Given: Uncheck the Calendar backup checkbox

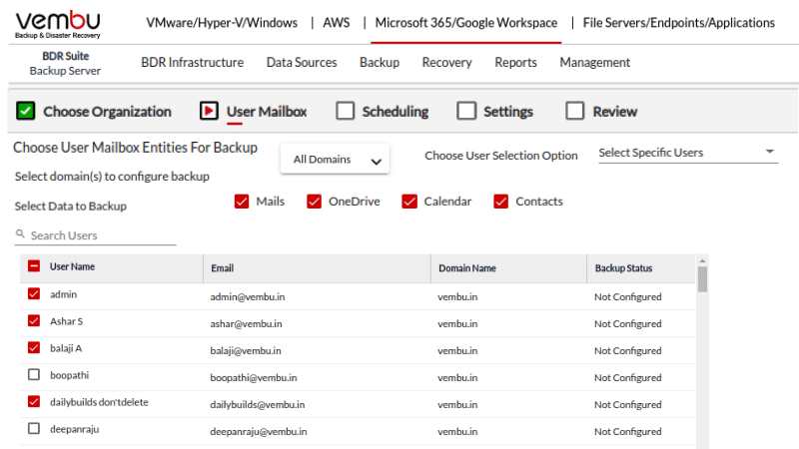Looking at the screenshot, I should tap(409, 202).
